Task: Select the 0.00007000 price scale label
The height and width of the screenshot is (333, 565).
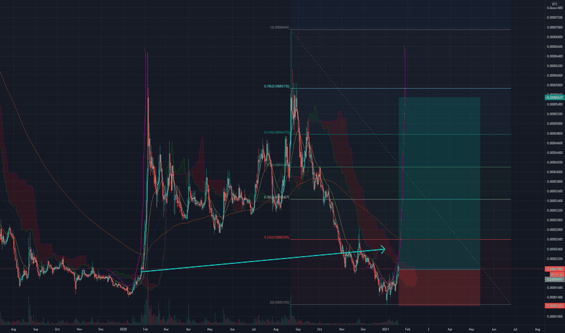Action: coord(555,27)
